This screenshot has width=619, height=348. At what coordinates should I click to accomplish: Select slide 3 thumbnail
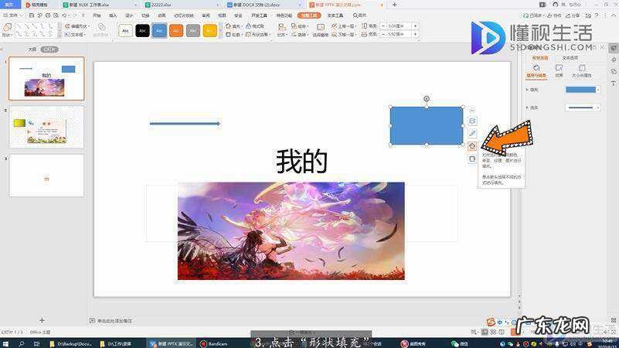(x=46, y=176)
